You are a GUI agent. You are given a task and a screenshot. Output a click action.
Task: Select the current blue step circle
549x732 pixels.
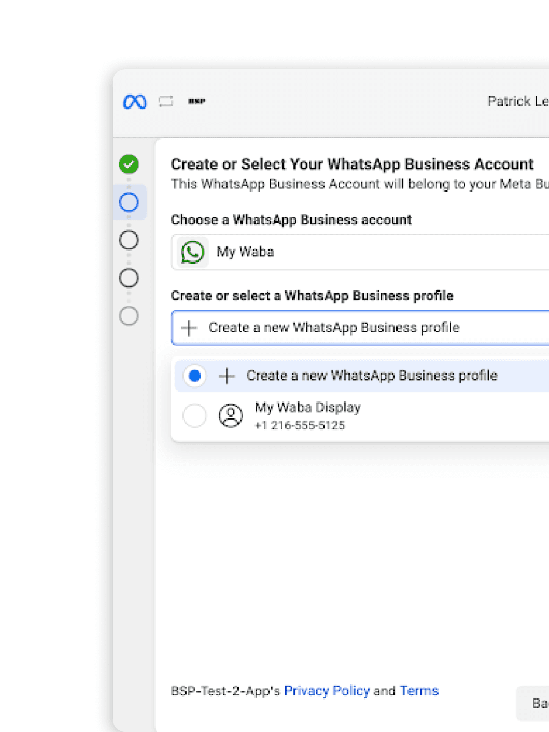tap(129, 202)
